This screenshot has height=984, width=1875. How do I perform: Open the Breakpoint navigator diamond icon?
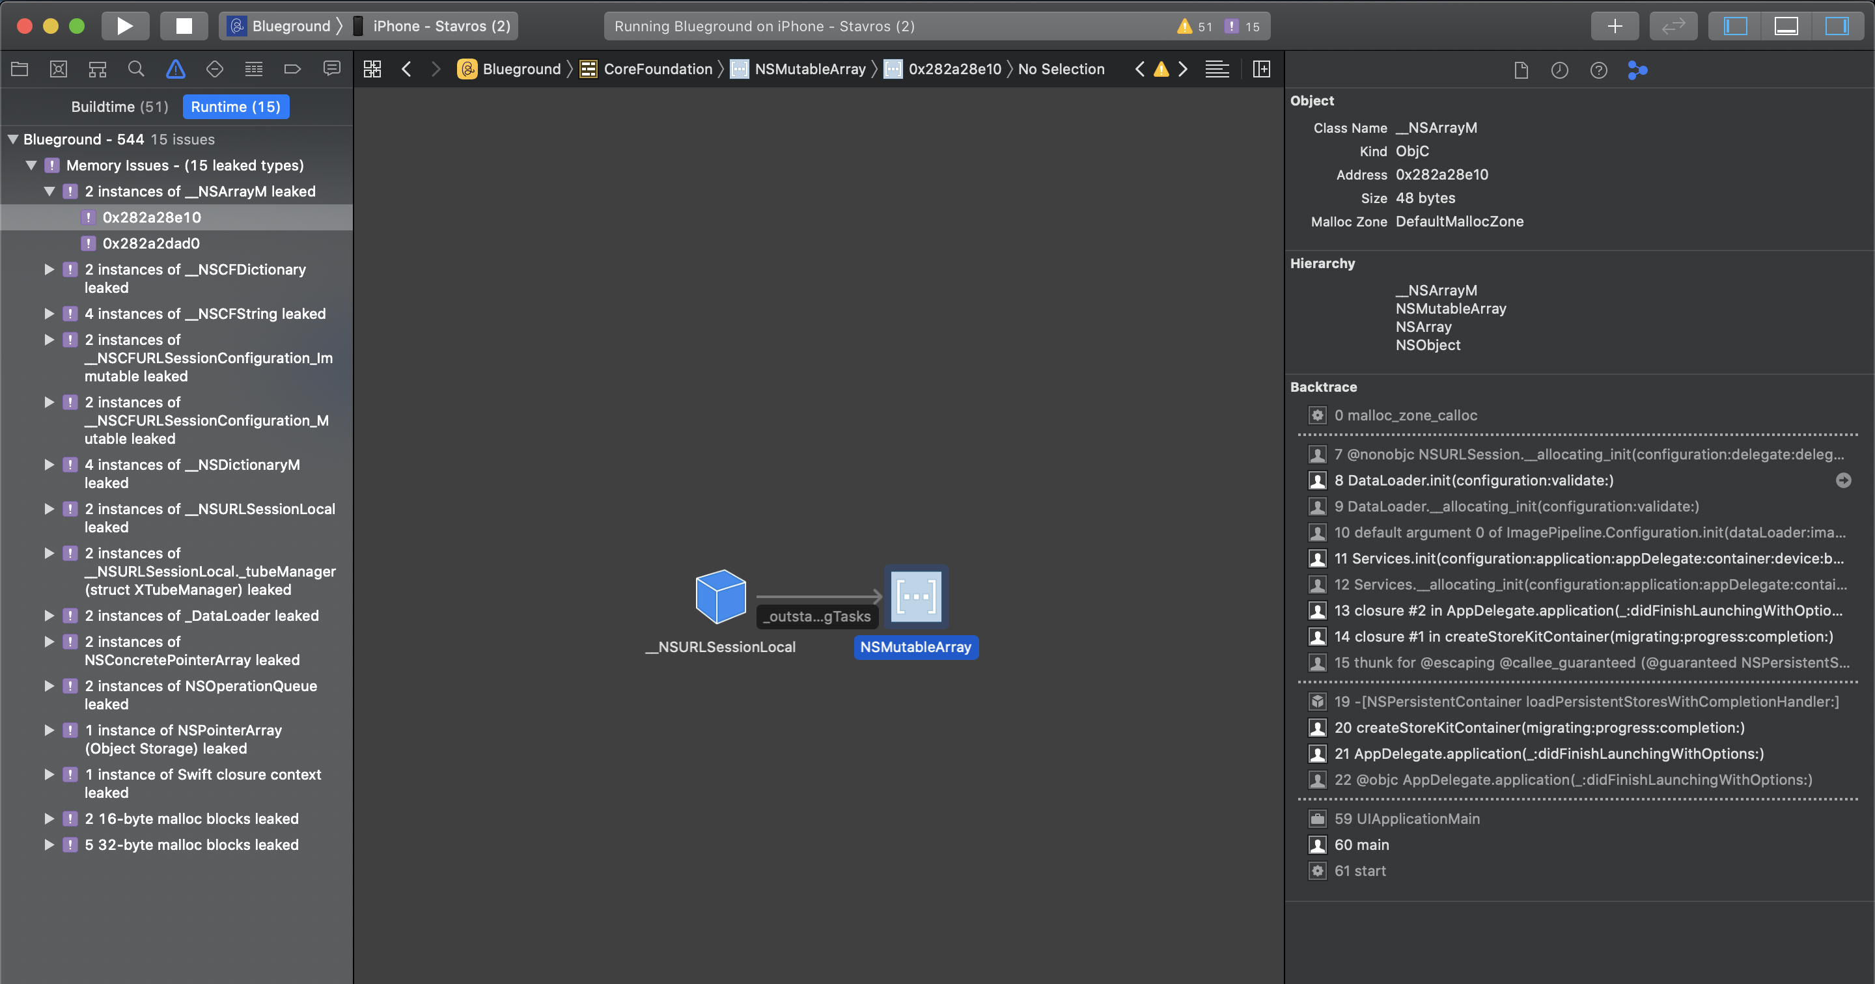coord(214,68)
